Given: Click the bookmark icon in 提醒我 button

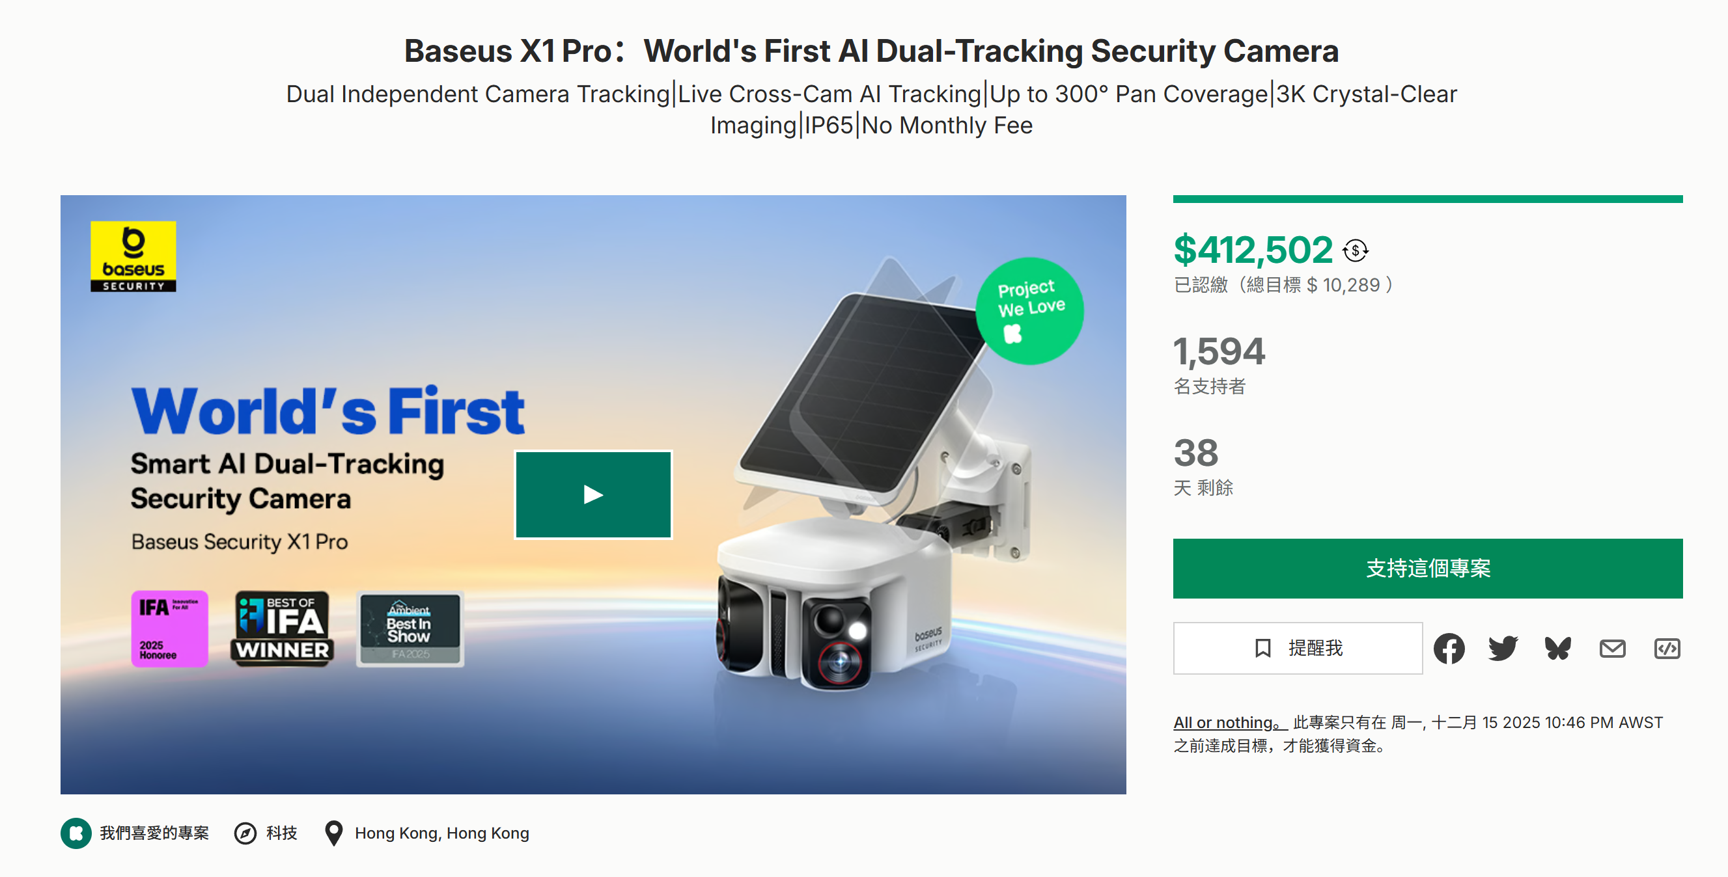Looking at the screenshot, I should 1262,649.
